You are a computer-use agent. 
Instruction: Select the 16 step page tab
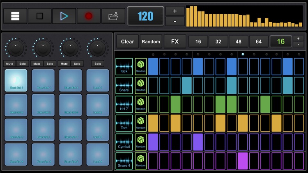coord(198,41)
